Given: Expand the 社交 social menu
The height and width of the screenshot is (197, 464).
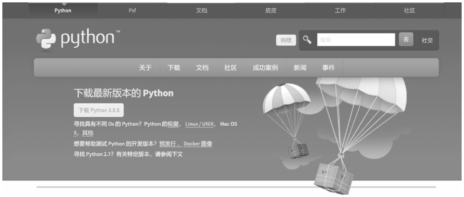Looking at the screenshot, I should pyautogui.click(x=427, y=40).
